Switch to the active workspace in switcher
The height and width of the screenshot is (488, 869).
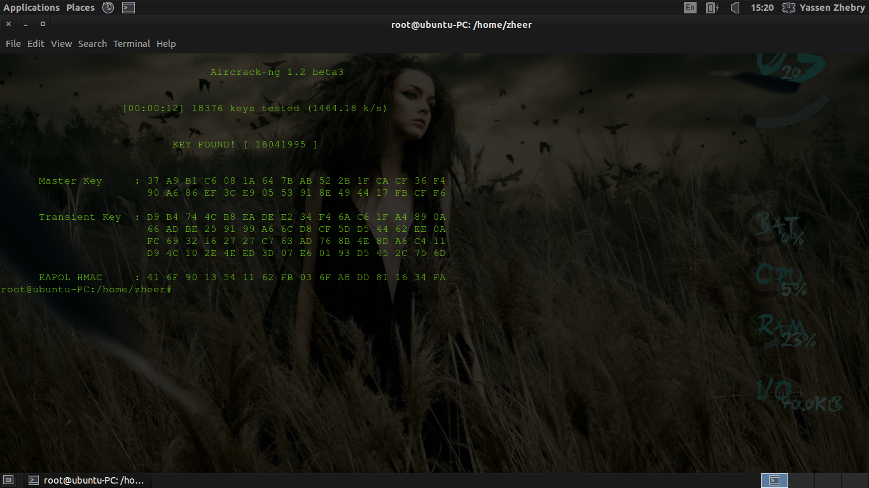(774, 480)
